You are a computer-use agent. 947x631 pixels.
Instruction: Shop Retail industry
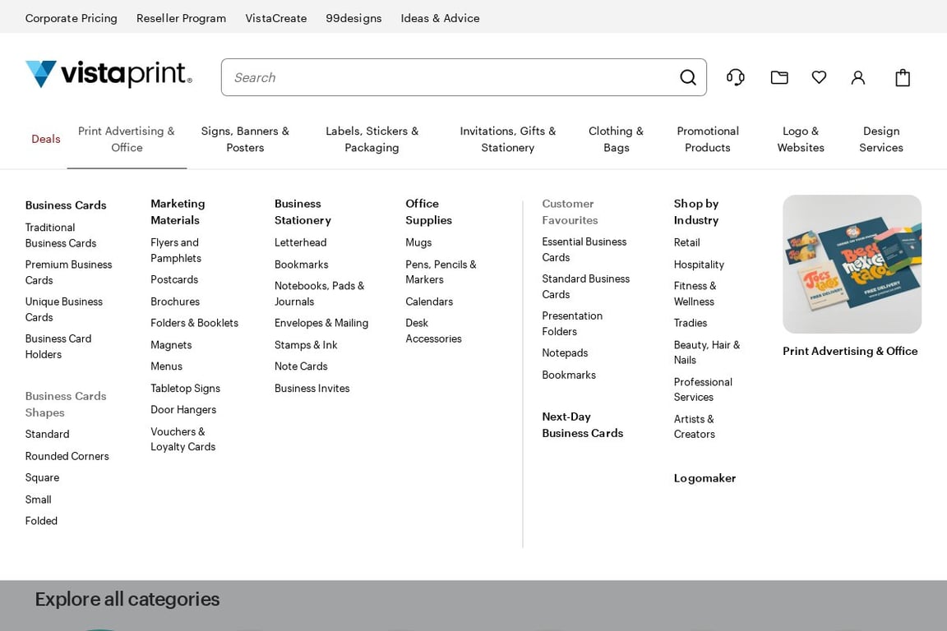click(x=686, y=242)
